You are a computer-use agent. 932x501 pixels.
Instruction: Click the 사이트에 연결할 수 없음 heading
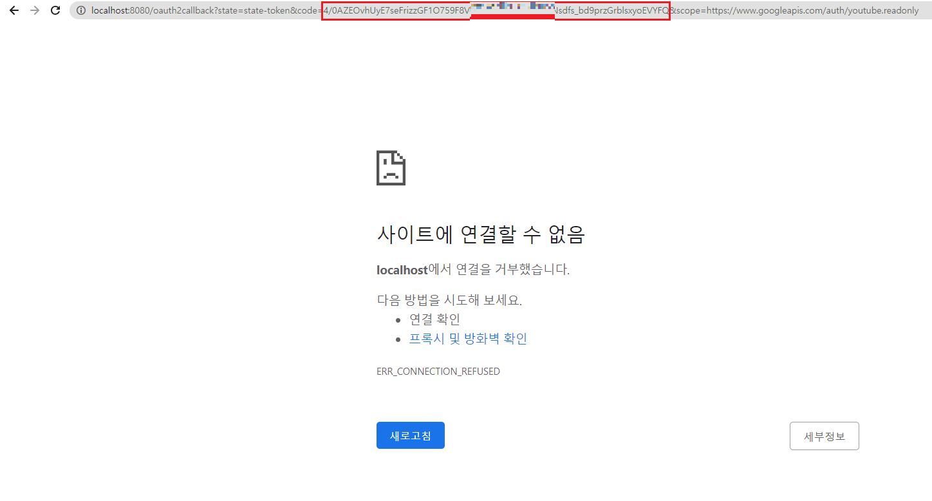(x=480, y=234)
